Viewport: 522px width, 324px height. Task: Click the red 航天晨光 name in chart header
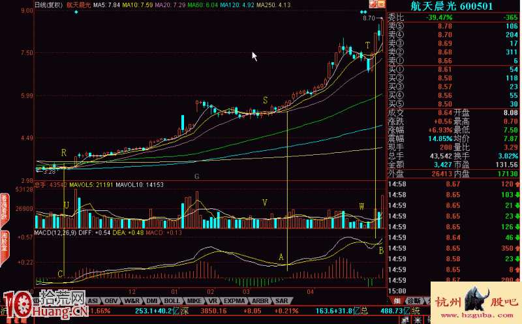click(x=78, y=5)
